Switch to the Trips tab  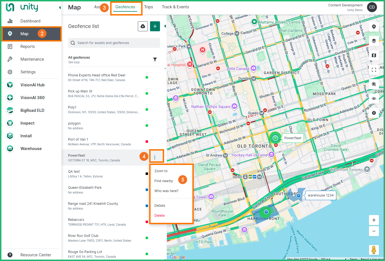tap(148, 7)
